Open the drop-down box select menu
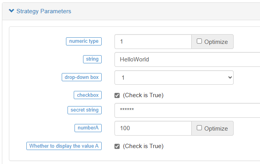 [x=174, y=77]
